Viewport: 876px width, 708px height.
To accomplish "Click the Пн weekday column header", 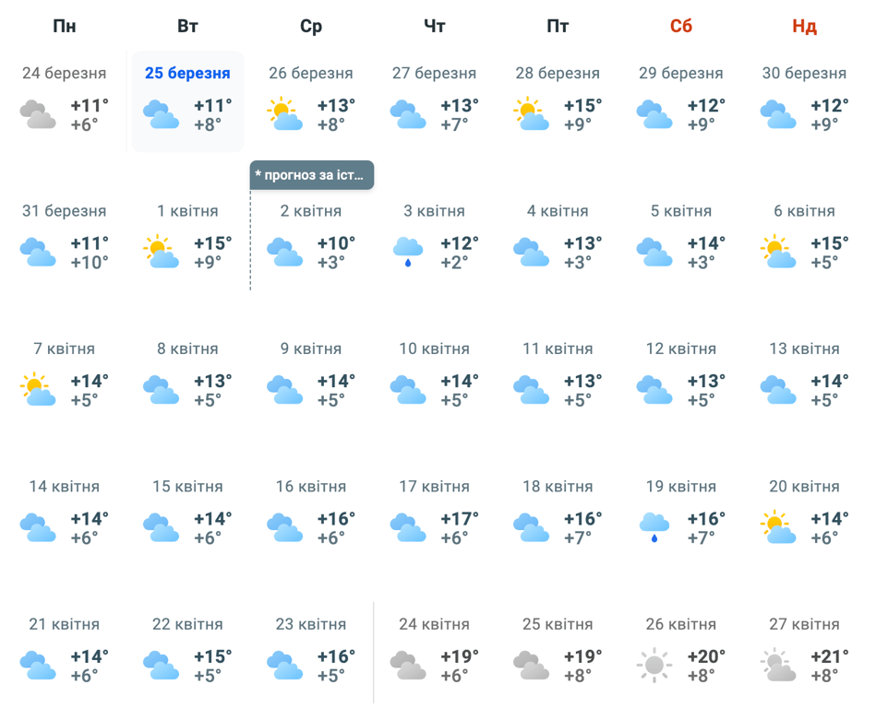I will pos(65,27).
